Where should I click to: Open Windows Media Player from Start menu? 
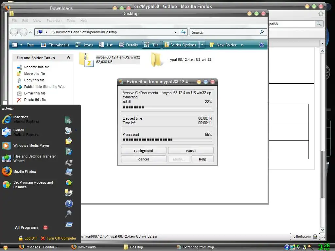pos(26,145)
